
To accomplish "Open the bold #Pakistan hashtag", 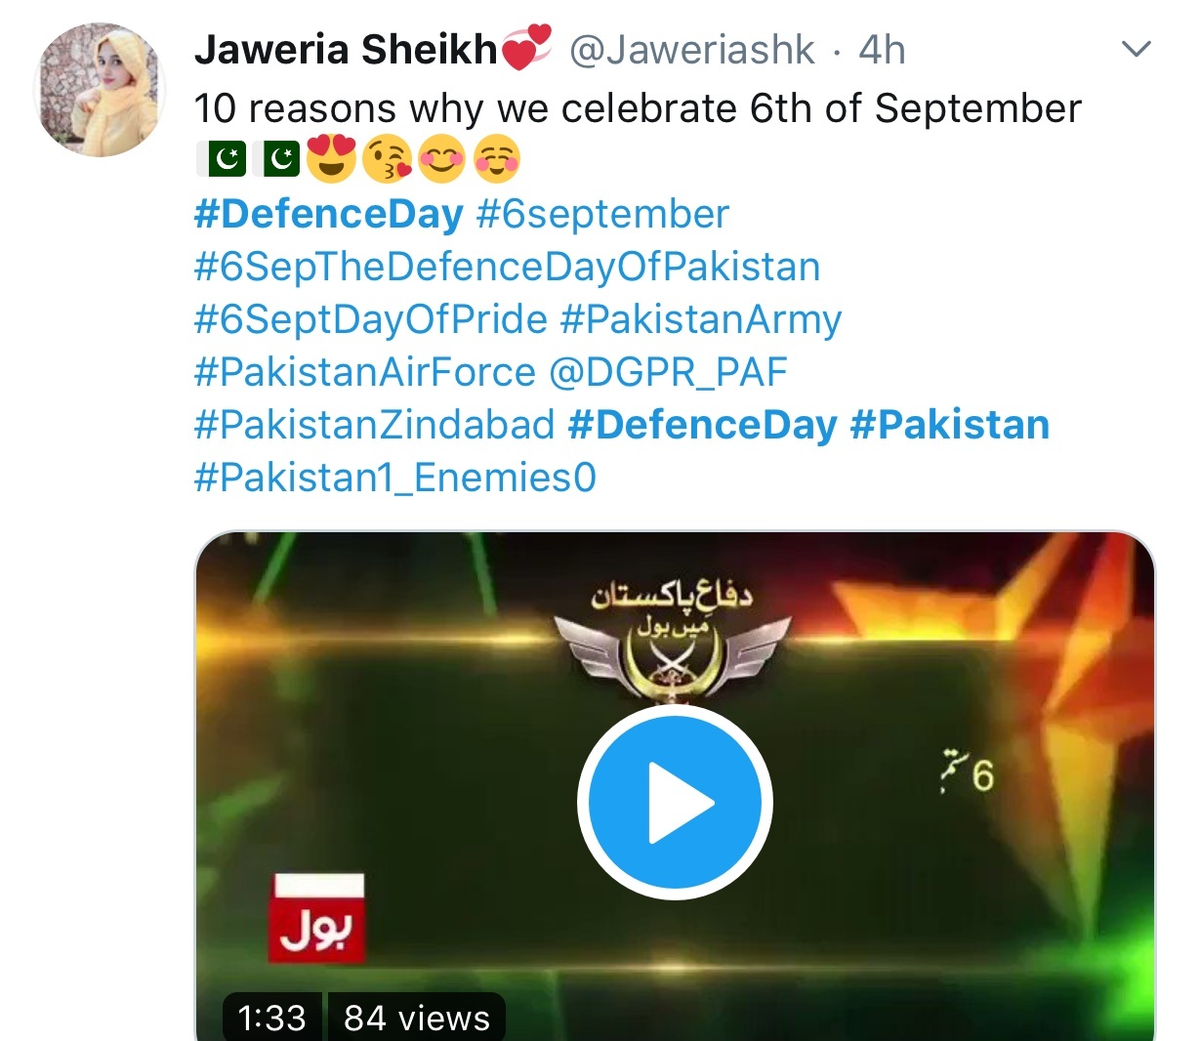I will tap(950, 425).
